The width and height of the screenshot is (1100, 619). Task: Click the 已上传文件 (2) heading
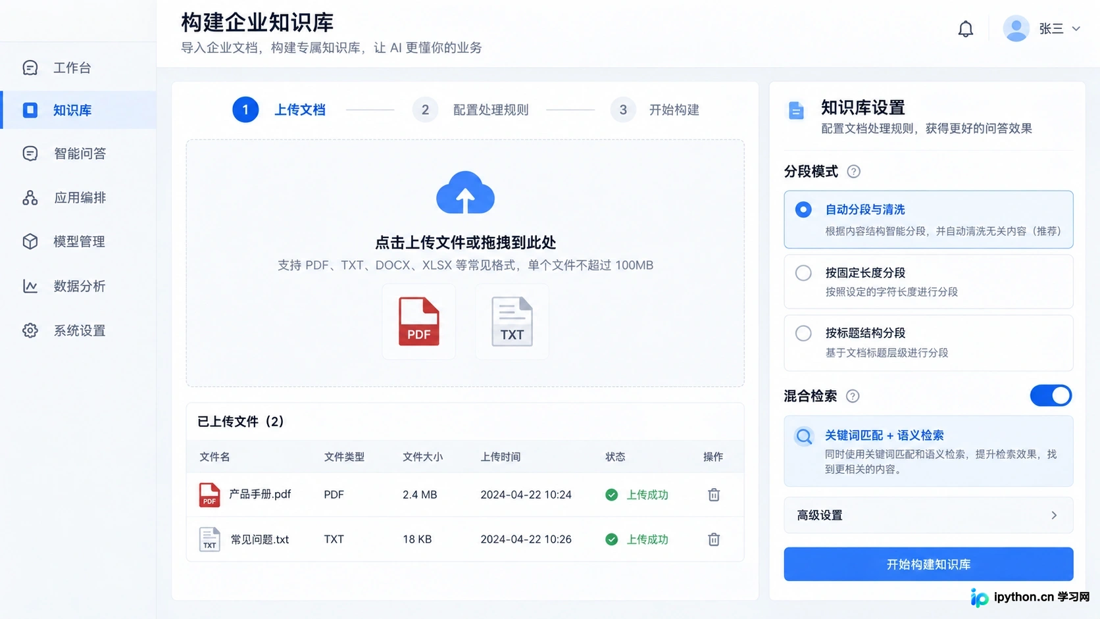point(241,422)
